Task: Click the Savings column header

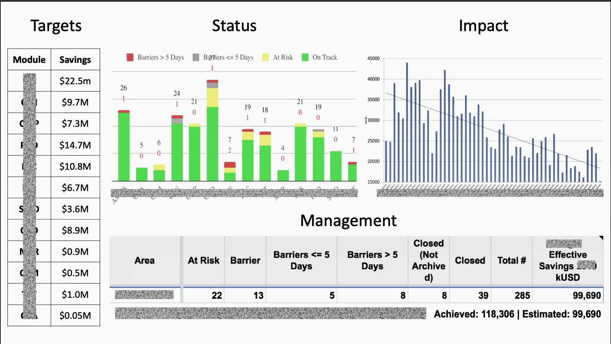Action: [x=75, y=60]
